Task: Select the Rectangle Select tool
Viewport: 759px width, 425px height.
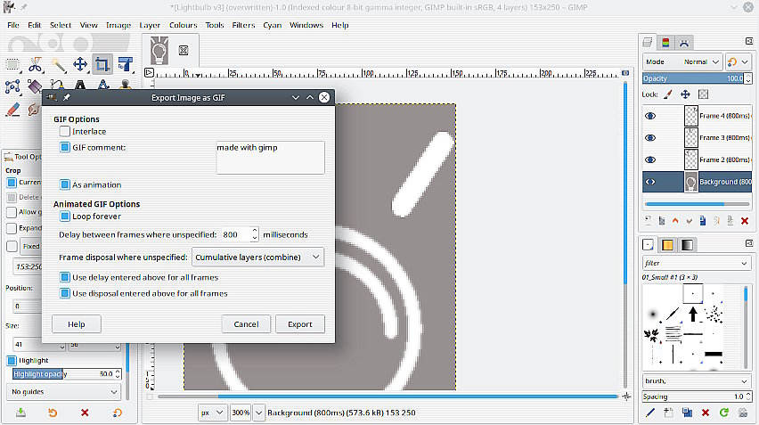Action: click(12, 64)
